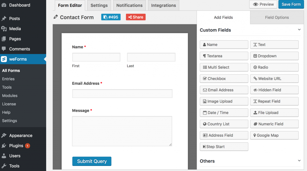Open Plugins via the plug icon
Screen dimensions: 307x171
click(4, 146)
